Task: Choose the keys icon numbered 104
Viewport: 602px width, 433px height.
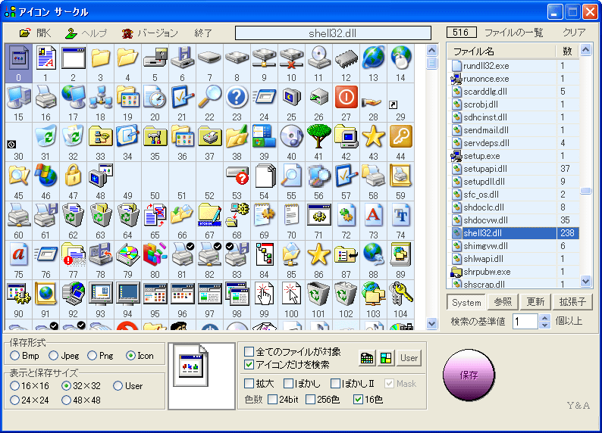Action: click(x=400, y=300)
